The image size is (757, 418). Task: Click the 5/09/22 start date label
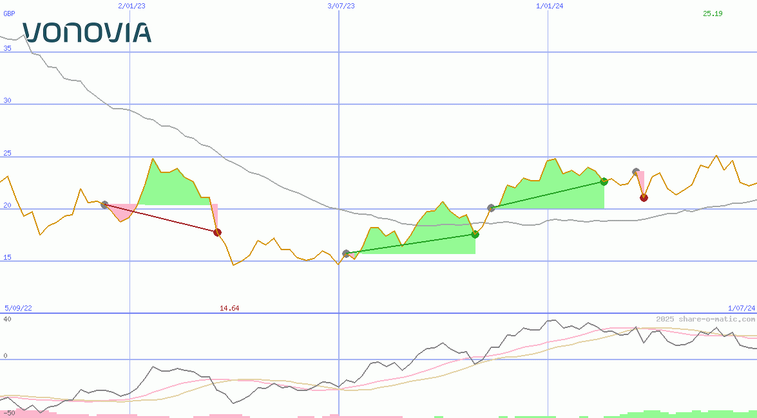point(18,308)
